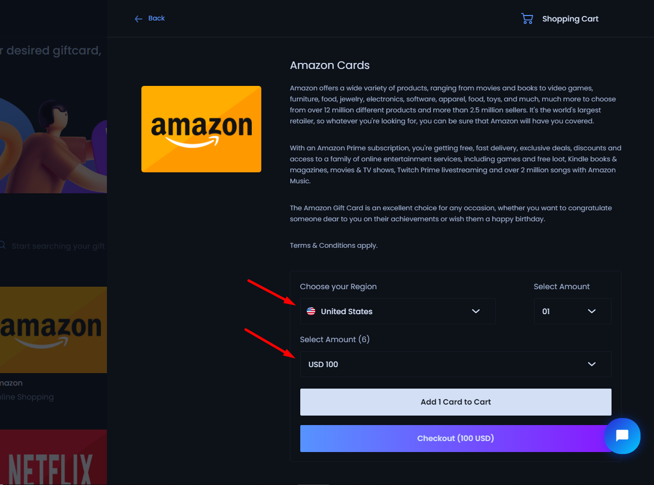
Task: Click the United States flag icon
Action: [311, 311]
